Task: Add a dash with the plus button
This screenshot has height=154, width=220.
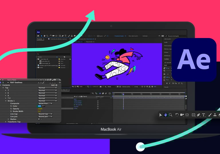Action: pos(39,119)
